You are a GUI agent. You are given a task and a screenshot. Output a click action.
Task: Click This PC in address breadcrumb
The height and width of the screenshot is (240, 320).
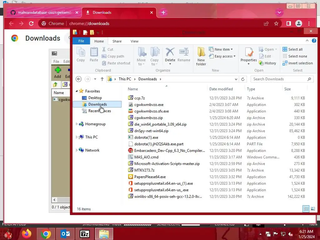pyautogui.click(x=125, y=79)
